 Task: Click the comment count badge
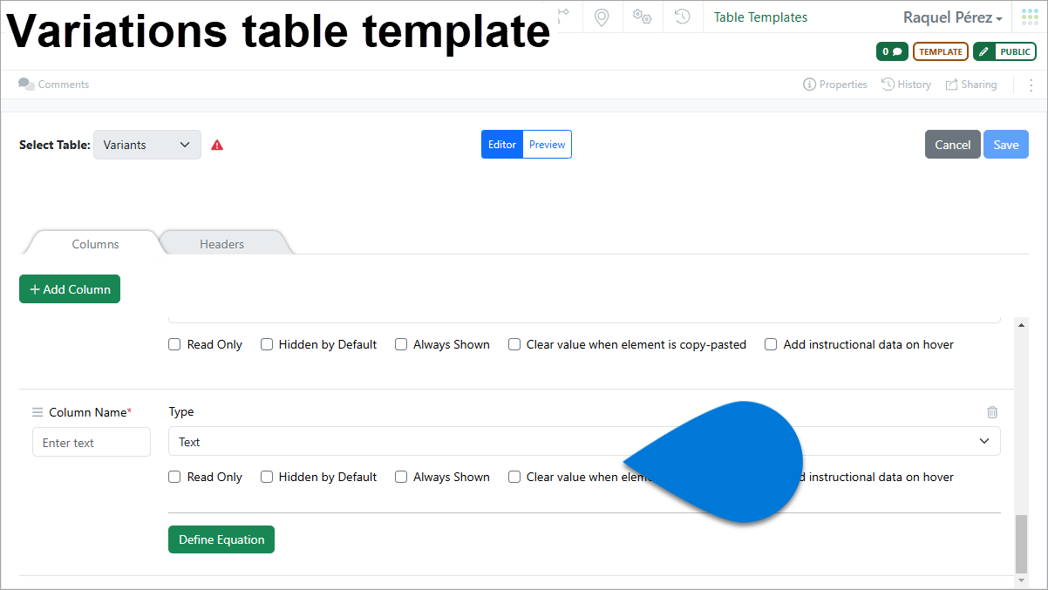pos(892,51)
